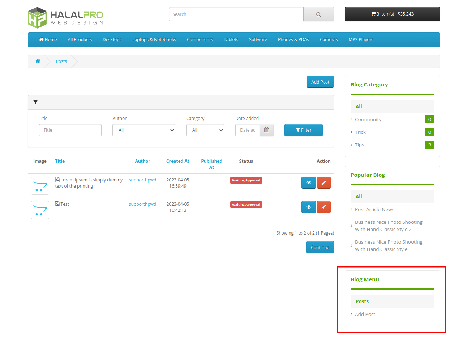The width and height of the screenshot is (471, 338).
Task: Open Laptops & Notebooks menu
Action: (154, 40)
